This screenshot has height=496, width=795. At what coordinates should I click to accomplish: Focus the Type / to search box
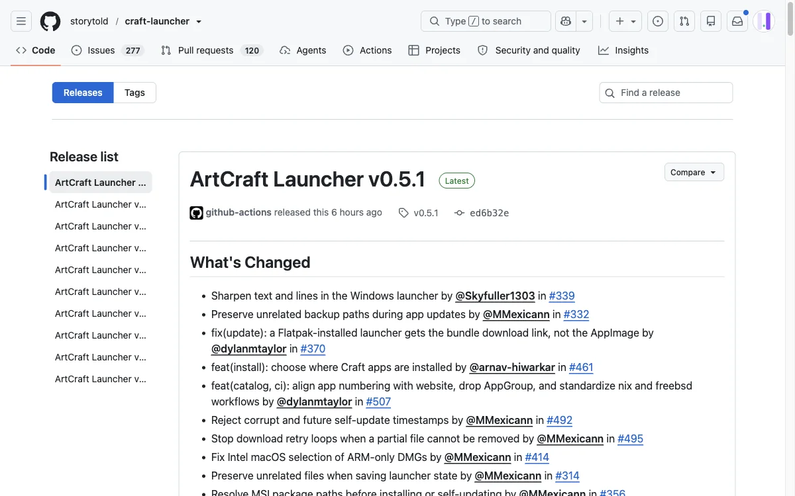pos(486,21)
